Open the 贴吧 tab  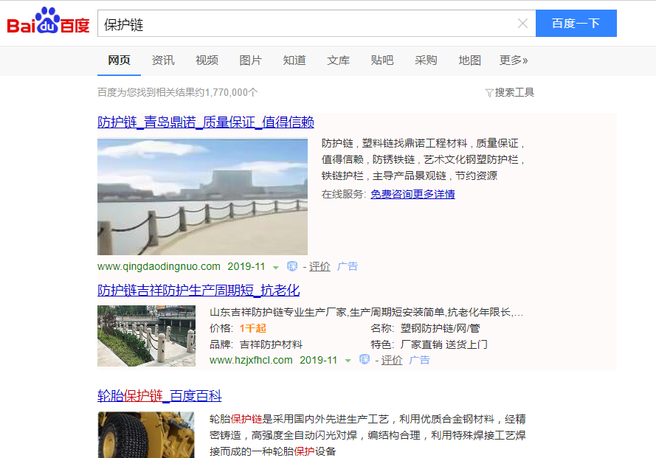[x=382, y=60]
